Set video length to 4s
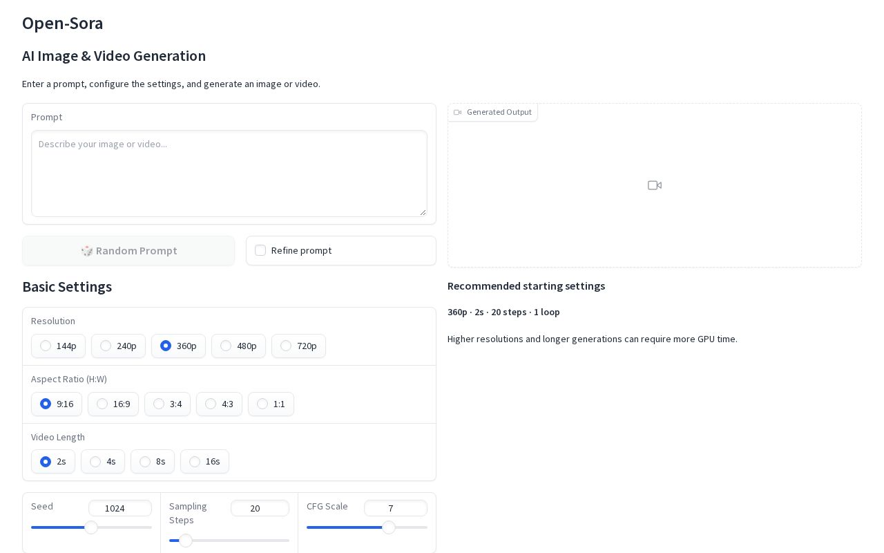The height and width of the screenshot is (553, 884). pos(103,461)
